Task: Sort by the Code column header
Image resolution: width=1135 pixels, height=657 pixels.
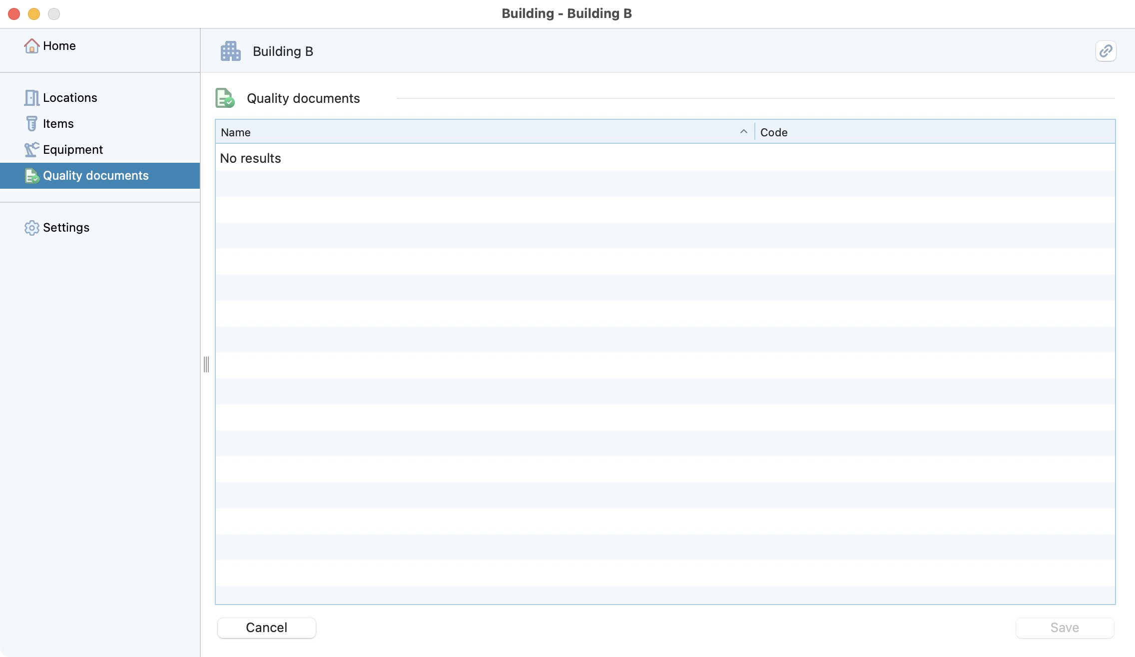Action: pyautogui.click(x=935, y=132)
